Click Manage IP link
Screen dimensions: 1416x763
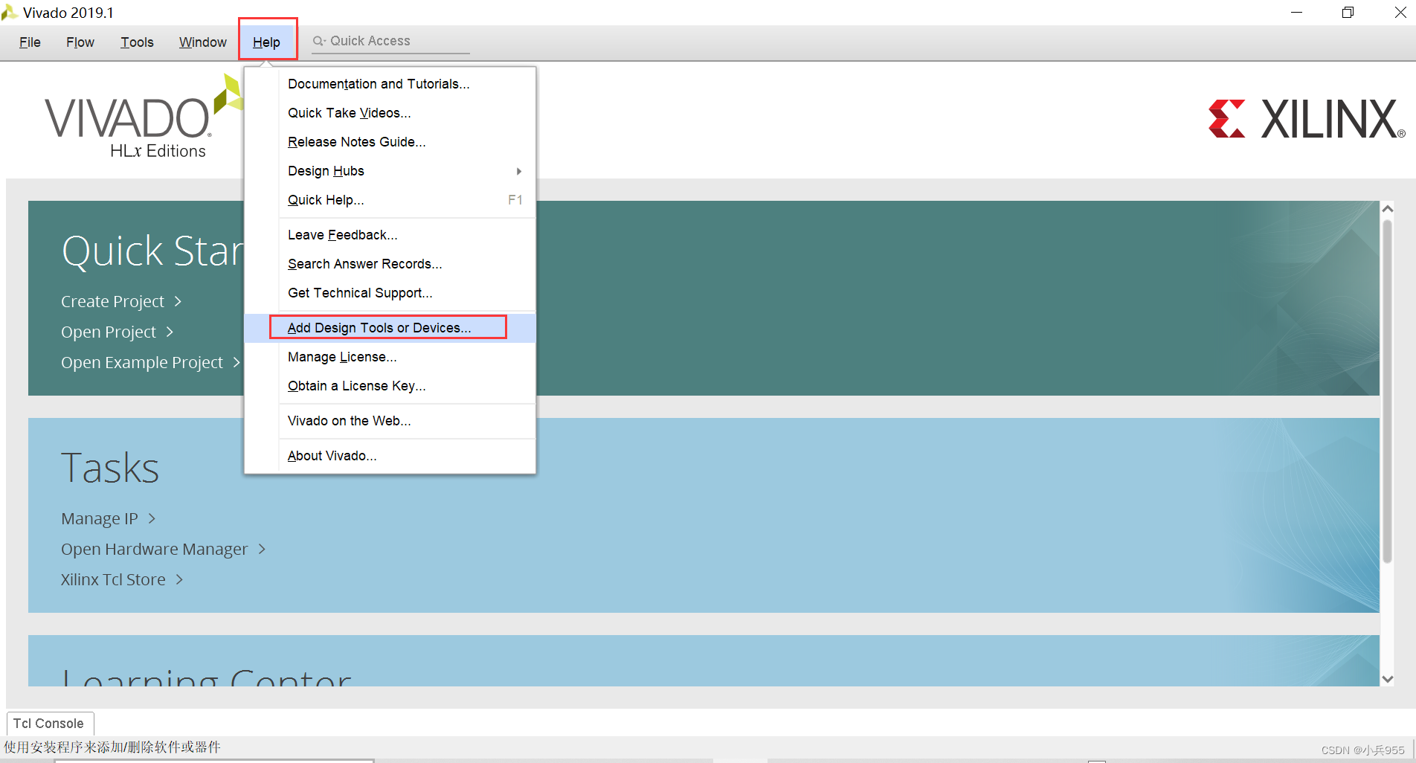[x=100, y=519]
